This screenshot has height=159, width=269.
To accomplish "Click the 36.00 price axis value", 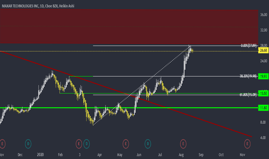I will [264, 15].
